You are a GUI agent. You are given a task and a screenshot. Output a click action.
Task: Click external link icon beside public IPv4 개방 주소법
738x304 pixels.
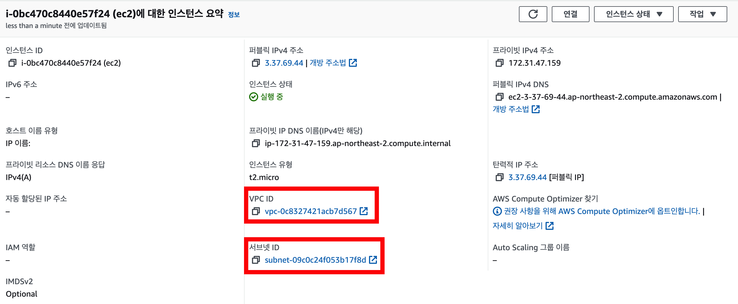[353, 63]
